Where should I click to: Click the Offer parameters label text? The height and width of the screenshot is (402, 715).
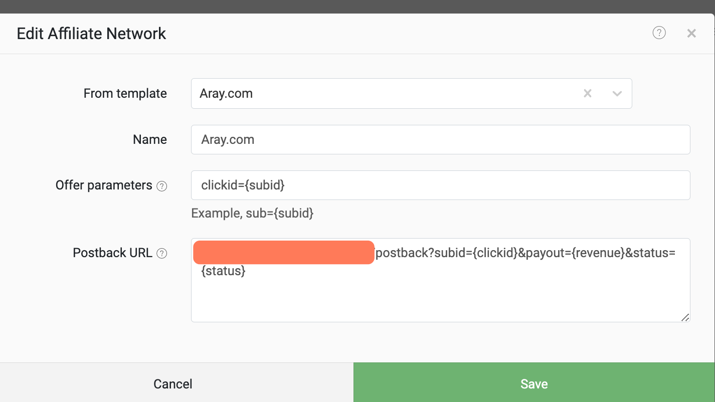click(x=104, y=185)
